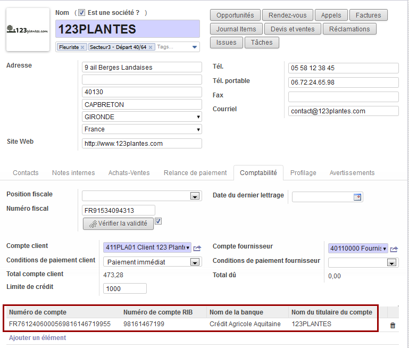Switch to the Avertissements tab
Screen dimensions: 409x348
[352, 173]
